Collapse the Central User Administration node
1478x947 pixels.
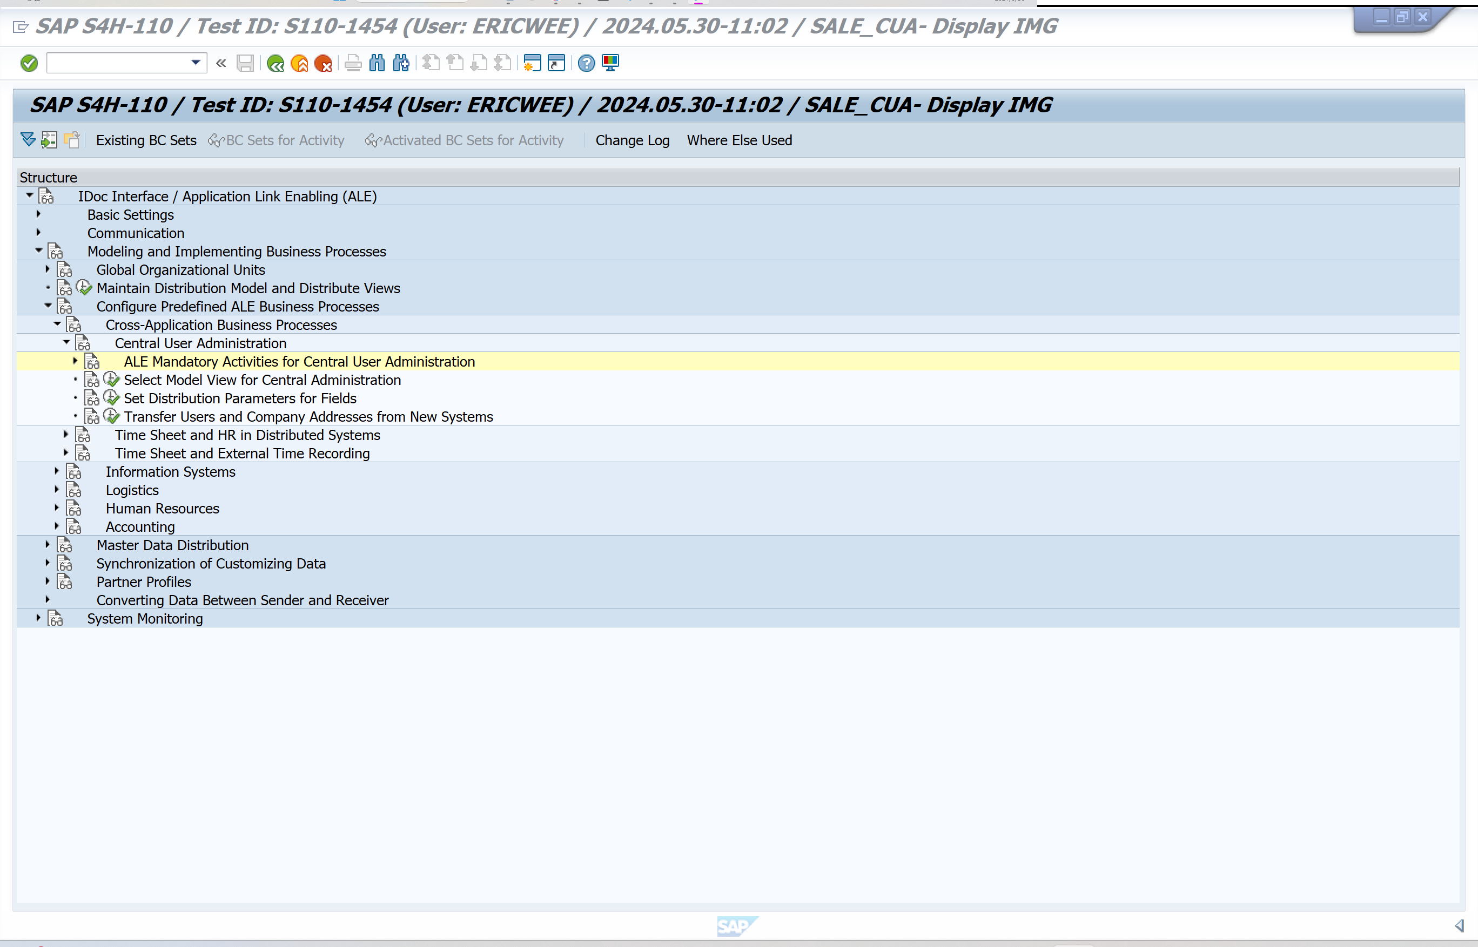click(66, 342)
